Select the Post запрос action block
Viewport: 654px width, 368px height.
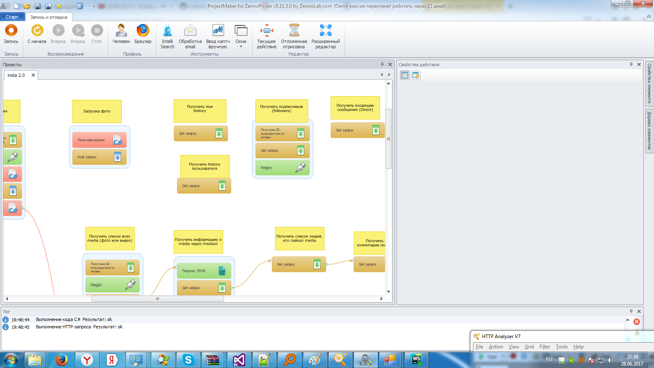click(x=99, y=157)
